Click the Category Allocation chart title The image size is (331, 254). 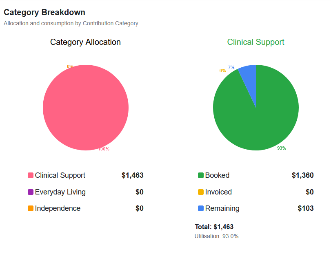point(85,42)
